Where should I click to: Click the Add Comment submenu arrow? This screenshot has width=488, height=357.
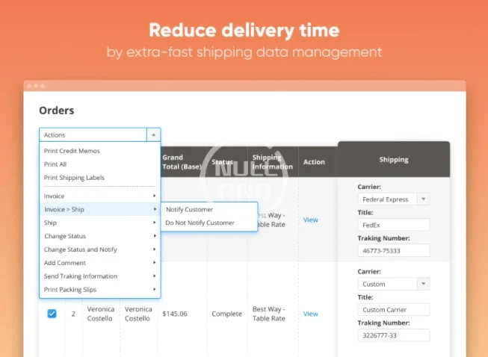coord(155,263)
